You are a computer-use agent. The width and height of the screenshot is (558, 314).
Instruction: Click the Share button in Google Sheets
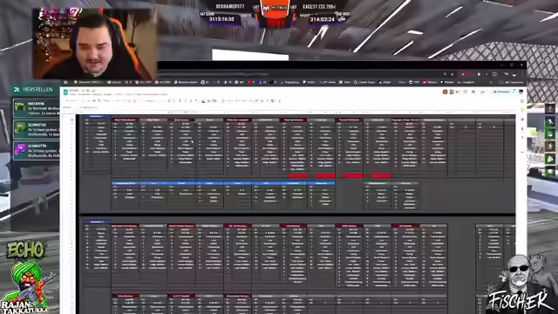(502, 92)
